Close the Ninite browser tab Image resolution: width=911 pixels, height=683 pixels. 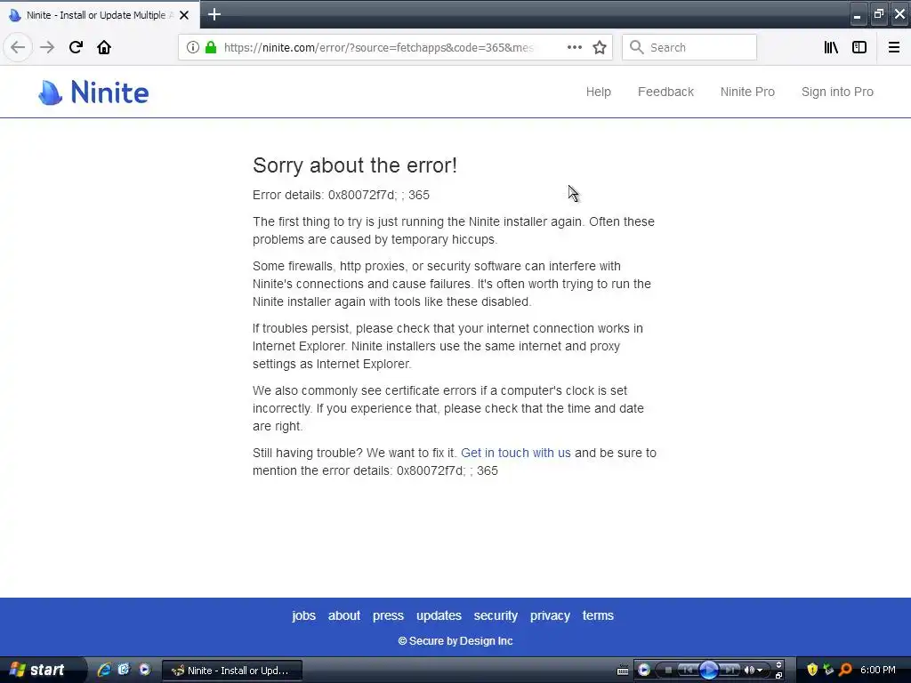tap(184, 15)
